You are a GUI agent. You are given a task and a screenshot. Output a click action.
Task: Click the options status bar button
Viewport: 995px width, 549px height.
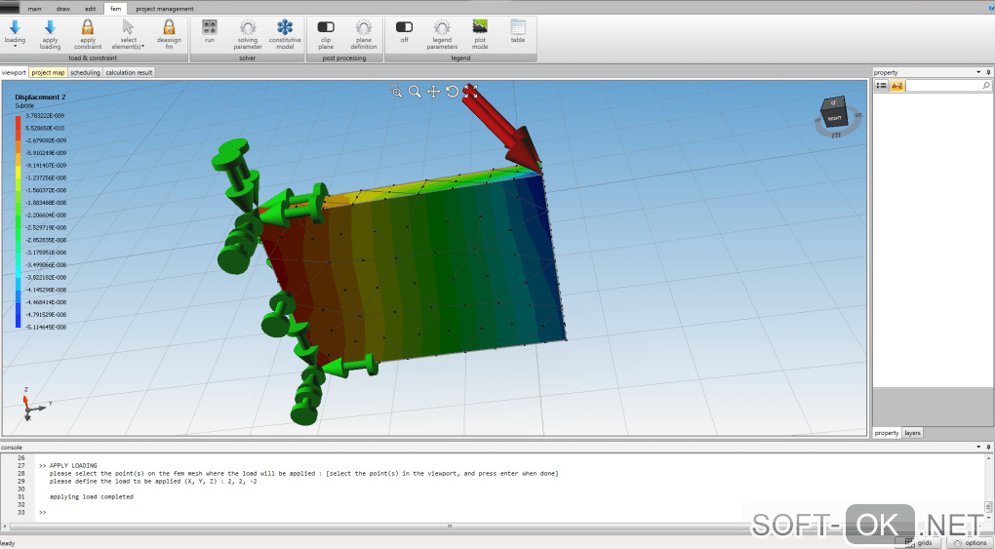pyautogui.click(x=971, y=542)
